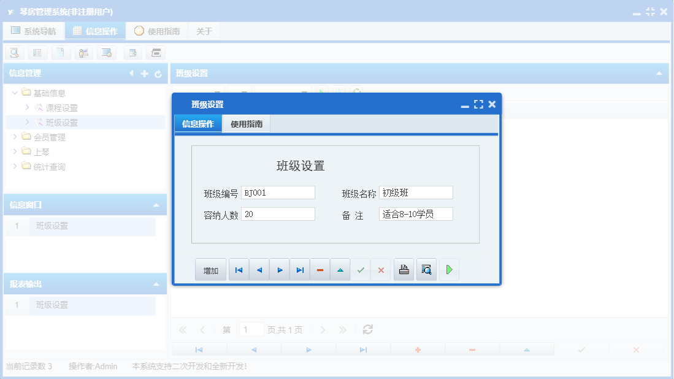Image resolution: width=674 pixels, height=379 pixels.
Task: Expand the 统计查询 folder
Action: [x=15, y=166]
